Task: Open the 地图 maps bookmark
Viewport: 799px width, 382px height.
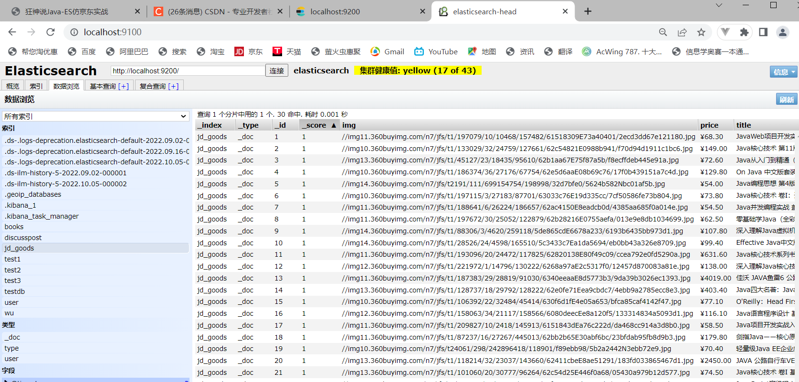Action: pyautogui.click(x=482, y=51)
